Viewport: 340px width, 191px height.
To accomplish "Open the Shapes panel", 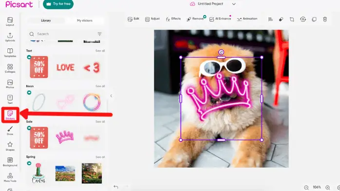I will 10,146.
